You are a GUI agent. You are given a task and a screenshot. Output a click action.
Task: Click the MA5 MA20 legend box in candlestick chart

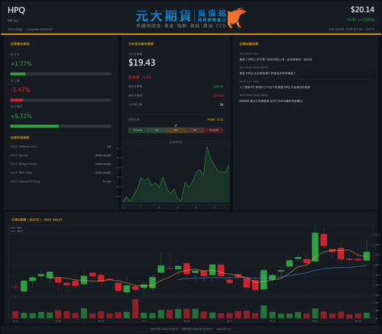pyautogui.click(x=17, y=230)
